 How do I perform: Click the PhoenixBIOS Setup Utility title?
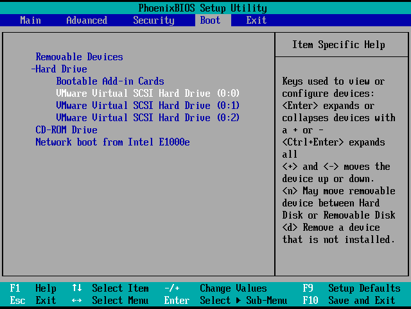(203, 8)
